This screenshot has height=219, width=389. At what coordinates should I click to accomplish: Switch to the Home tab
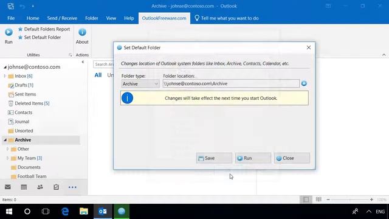(x=33, y=18)
